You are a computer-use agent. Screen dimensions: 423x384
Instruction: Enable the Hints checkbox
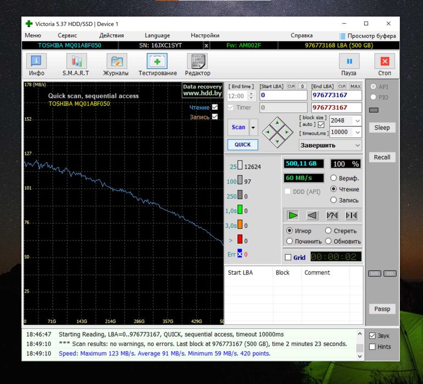click(372, 347)
